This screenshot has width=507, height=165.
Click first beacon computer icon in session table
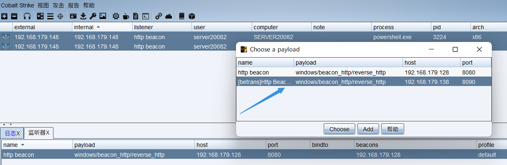6,37
